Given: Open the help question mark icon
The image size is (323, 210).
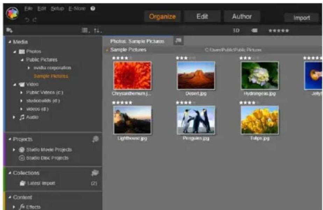Looking at the screenshot, I should point(93,8).
